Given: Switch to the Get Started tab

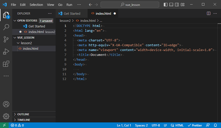Looking at the screenshot, I should point(72,13).
